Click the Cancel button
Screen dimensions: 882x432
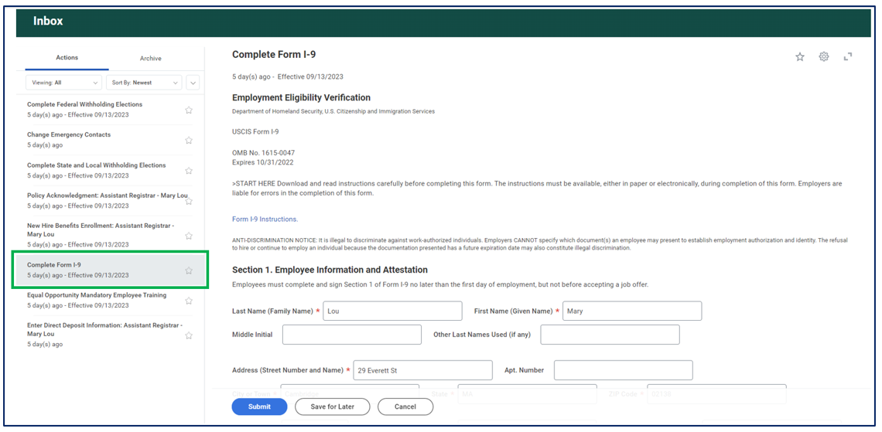tap(405, 406)
